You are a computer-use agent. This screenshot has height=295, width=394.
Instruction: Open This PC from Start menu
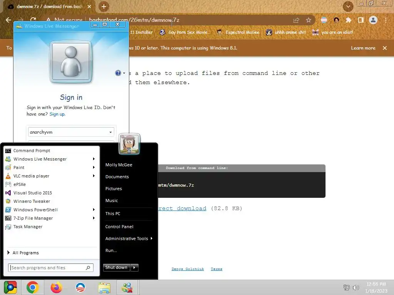click(113, 214)
